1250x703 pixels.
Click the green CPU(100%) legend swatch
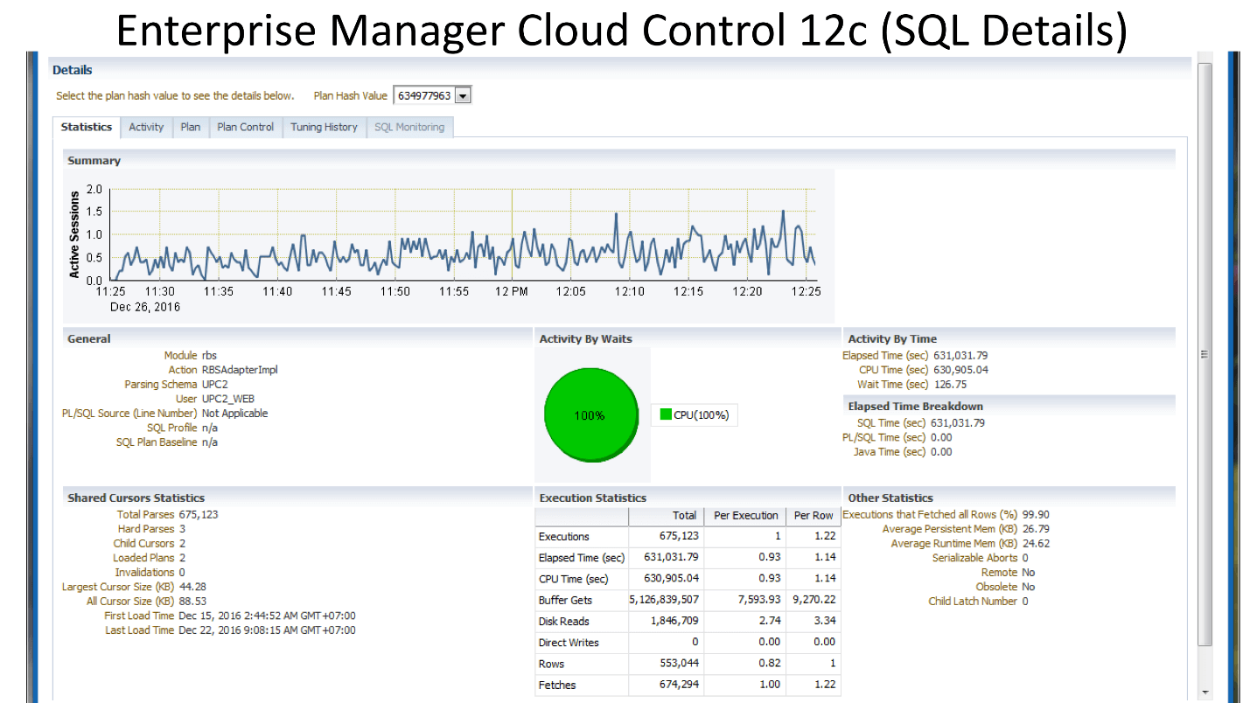[x=666, y=414]
